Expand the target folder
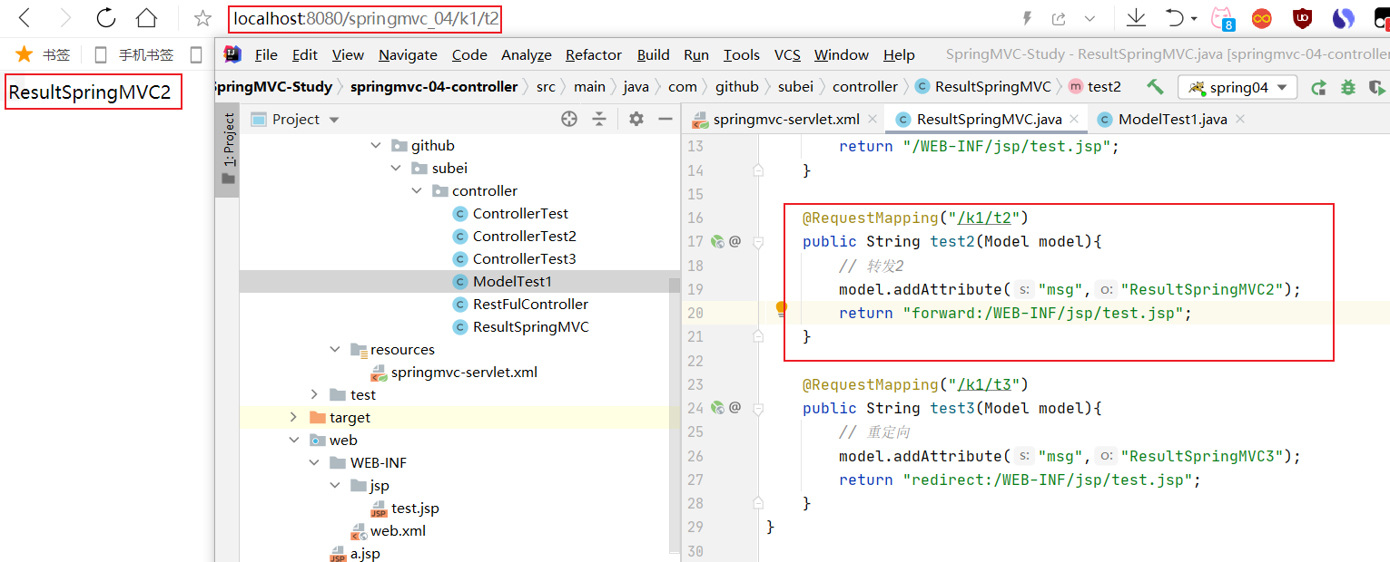Viewport: 1390px width, 562px height. [x=293, y=417]
